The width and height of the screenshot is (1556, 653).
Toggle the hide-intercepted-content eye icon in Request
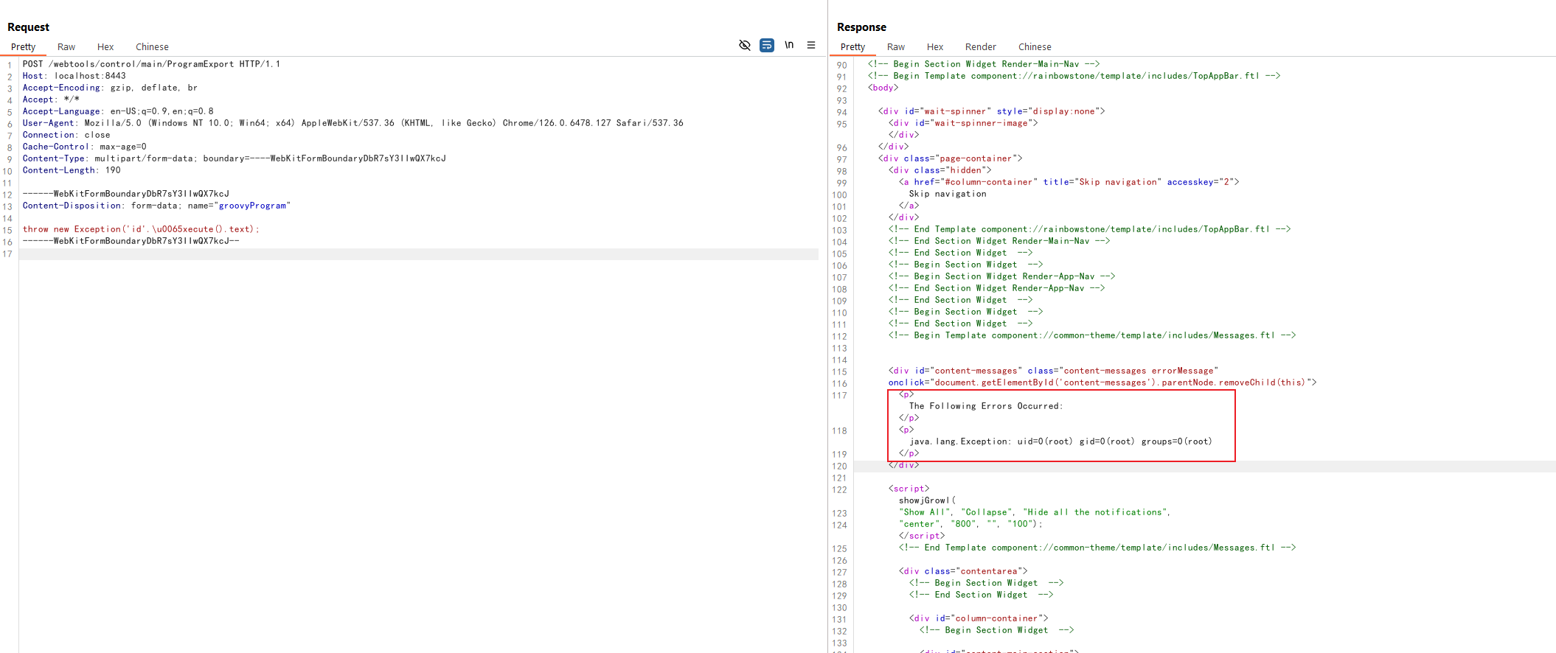click(x=745, y=45)
